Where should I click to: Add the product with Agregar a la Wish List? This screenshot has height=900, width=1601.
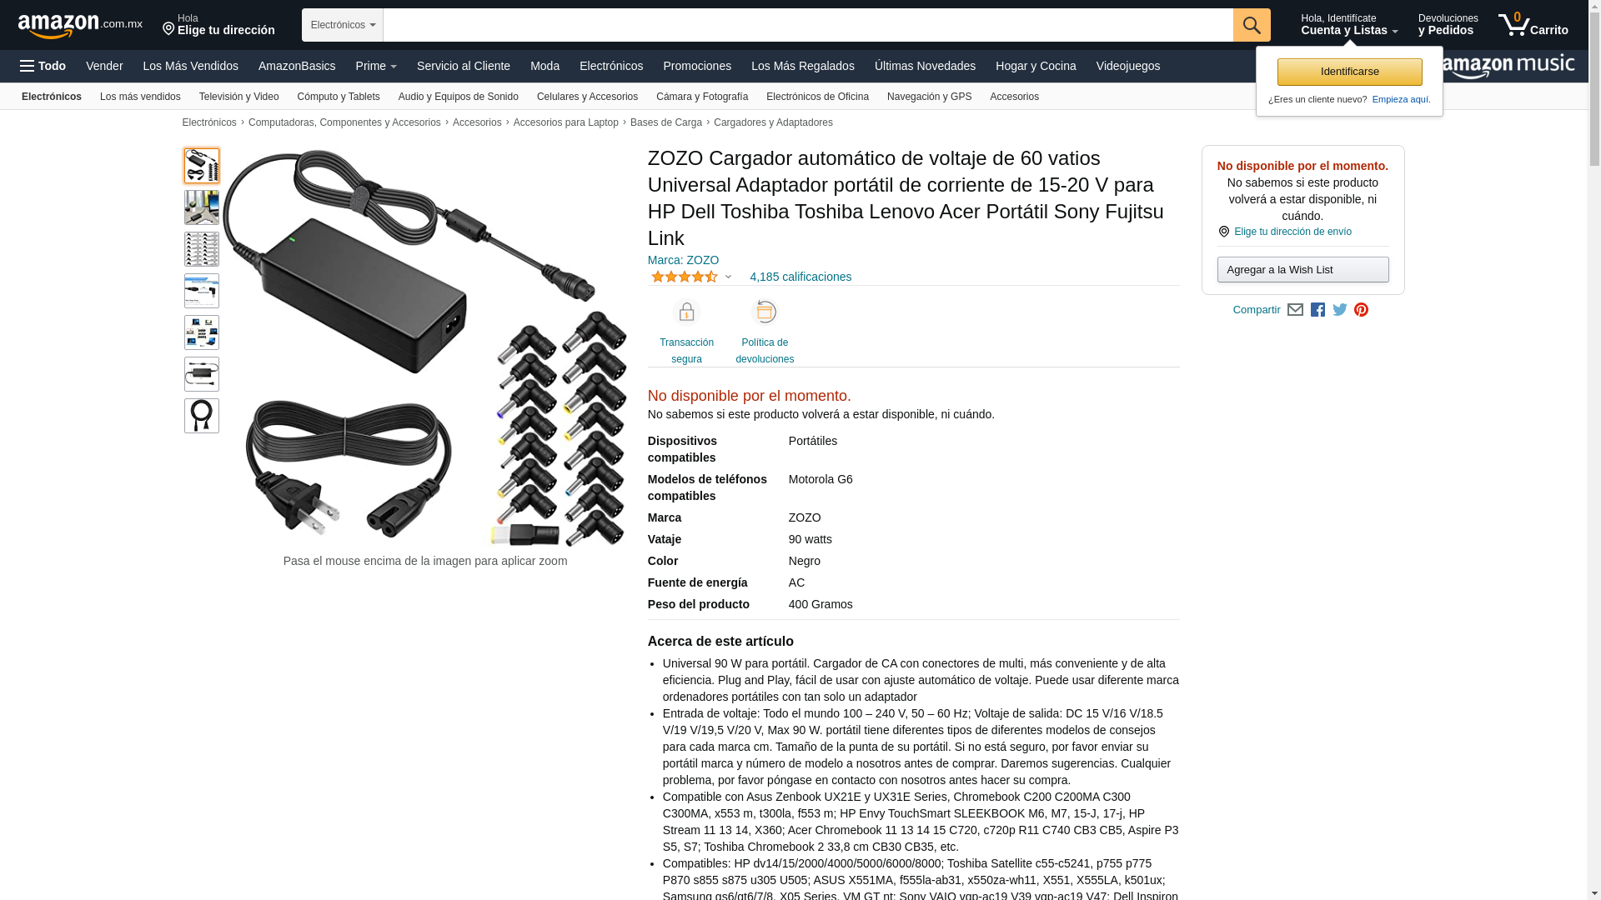(x=1302, y=269)
